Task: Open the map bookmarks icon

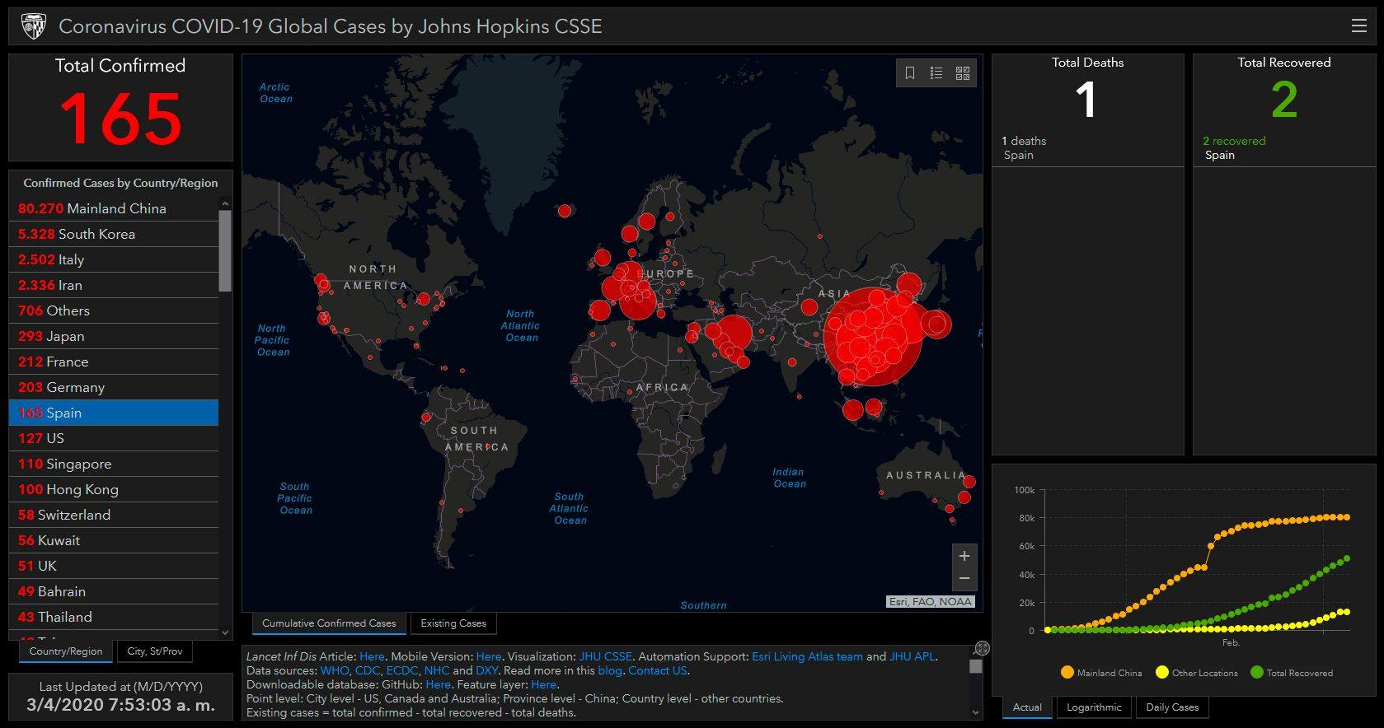Action: [910, 73]
